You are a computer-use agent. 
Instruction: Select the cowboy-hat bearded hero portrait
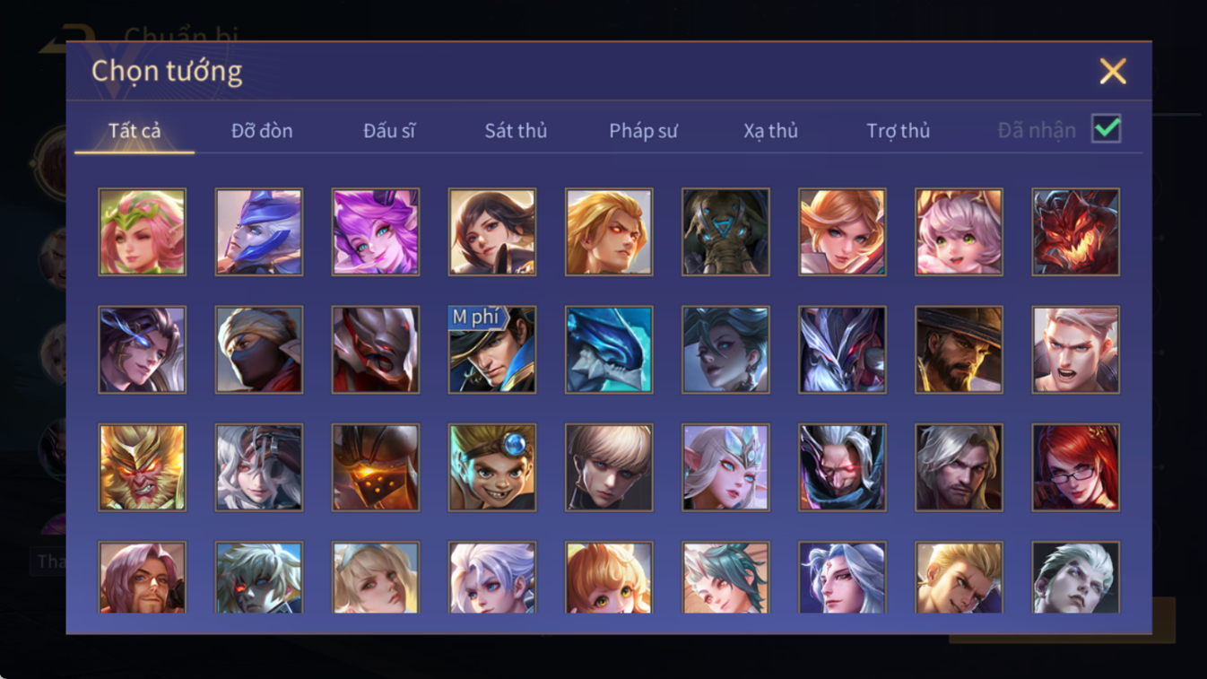(x=959, y=350)
